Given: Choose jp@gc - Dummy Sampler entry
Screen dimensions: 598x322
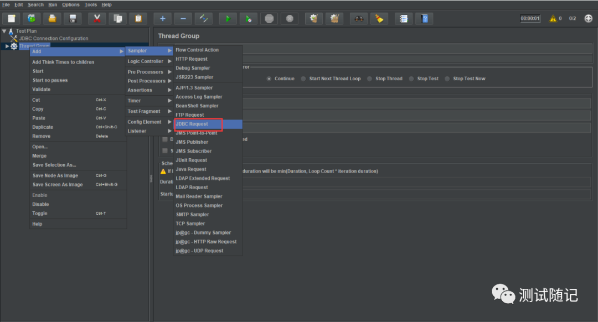Looking at the screenshot, I should [208, 232].
